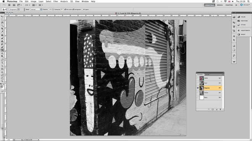Switch to the Design workspace
The image size is (252, 141).
(x=220, y=5)
